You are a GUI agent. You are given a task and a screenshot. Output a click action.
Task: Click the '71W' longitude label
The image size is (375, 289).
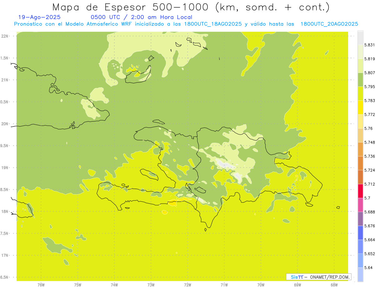coord(224,285)
